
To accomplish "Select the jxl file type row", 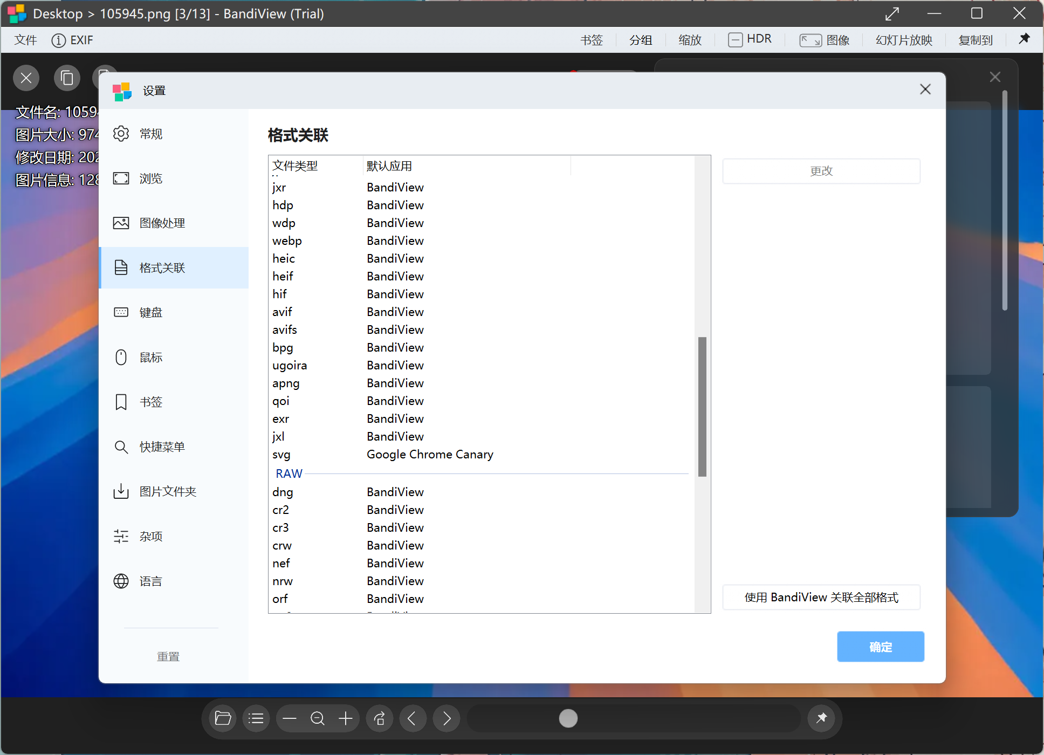I will click(482, 437).
